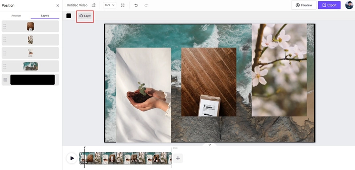Select the clip strip in timeline
This screenshot has width=355, height=170.
125,158
